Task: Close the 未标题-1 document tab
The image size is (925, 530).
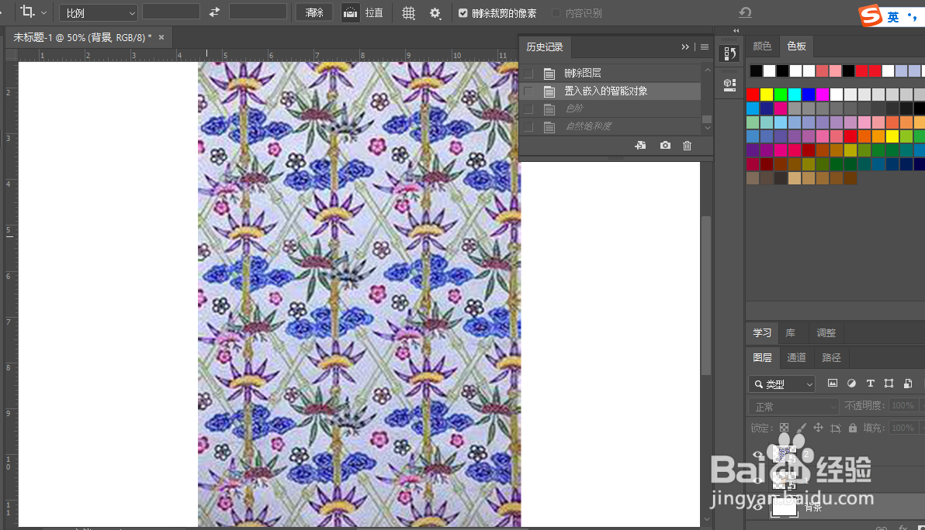Action: (161, 37)
